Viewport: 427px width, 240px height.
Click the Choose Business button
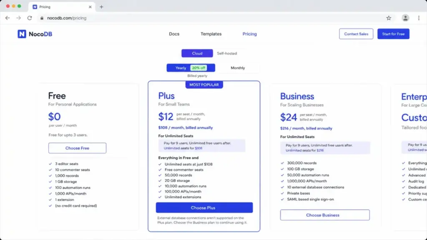tap(325, 215)
